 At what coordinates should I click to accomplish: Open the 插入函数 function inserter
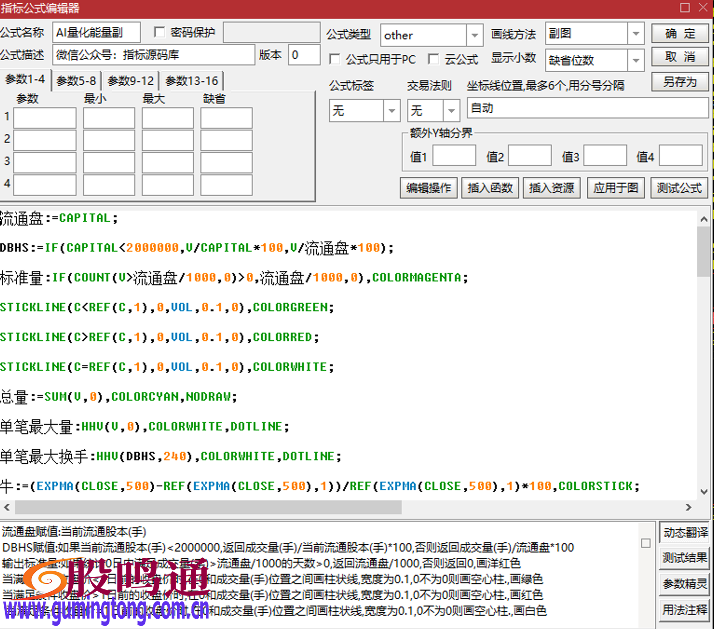[490, 187]
